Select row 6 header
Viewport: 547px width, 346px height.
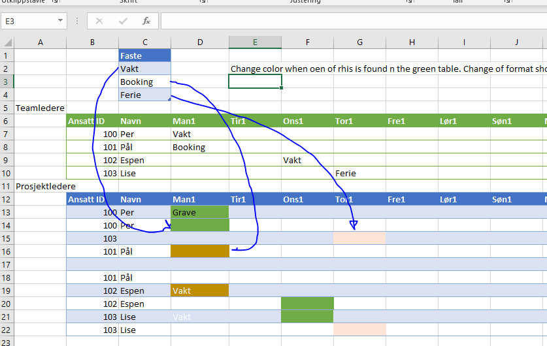point(7,121)
